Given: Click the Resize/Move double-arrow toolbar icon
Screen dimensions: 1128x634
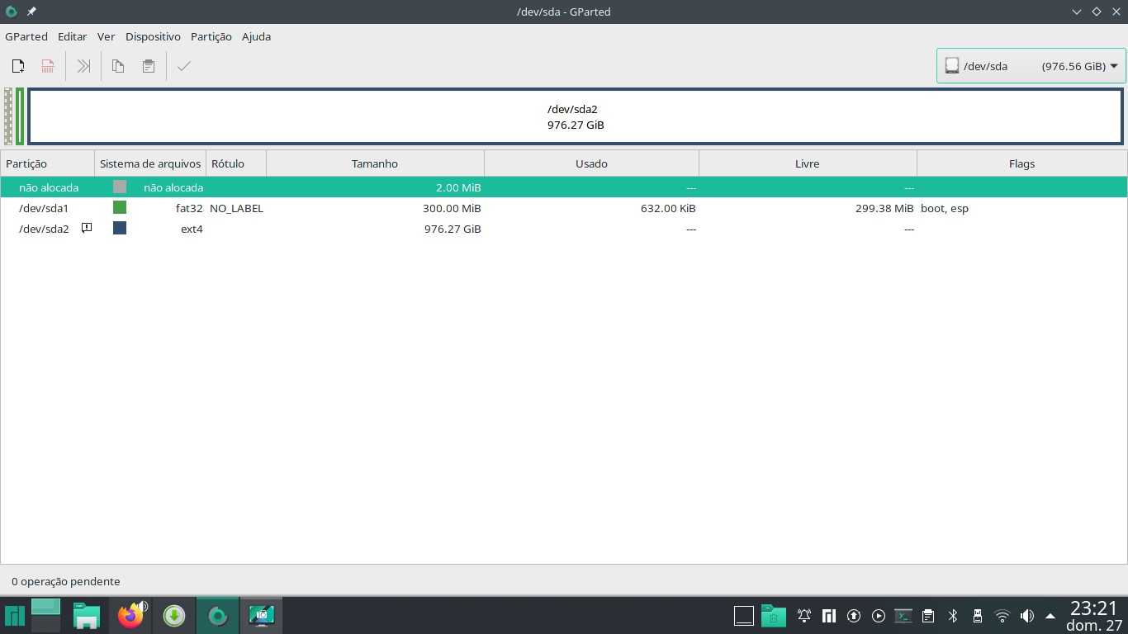Looking at the screenshot, I should pos(83,66).
